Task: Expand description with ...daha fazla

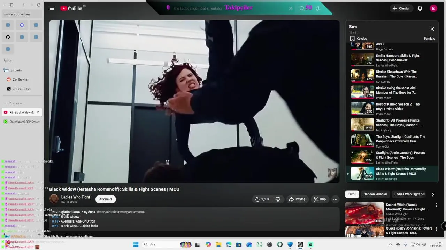Action: point(89,226)
